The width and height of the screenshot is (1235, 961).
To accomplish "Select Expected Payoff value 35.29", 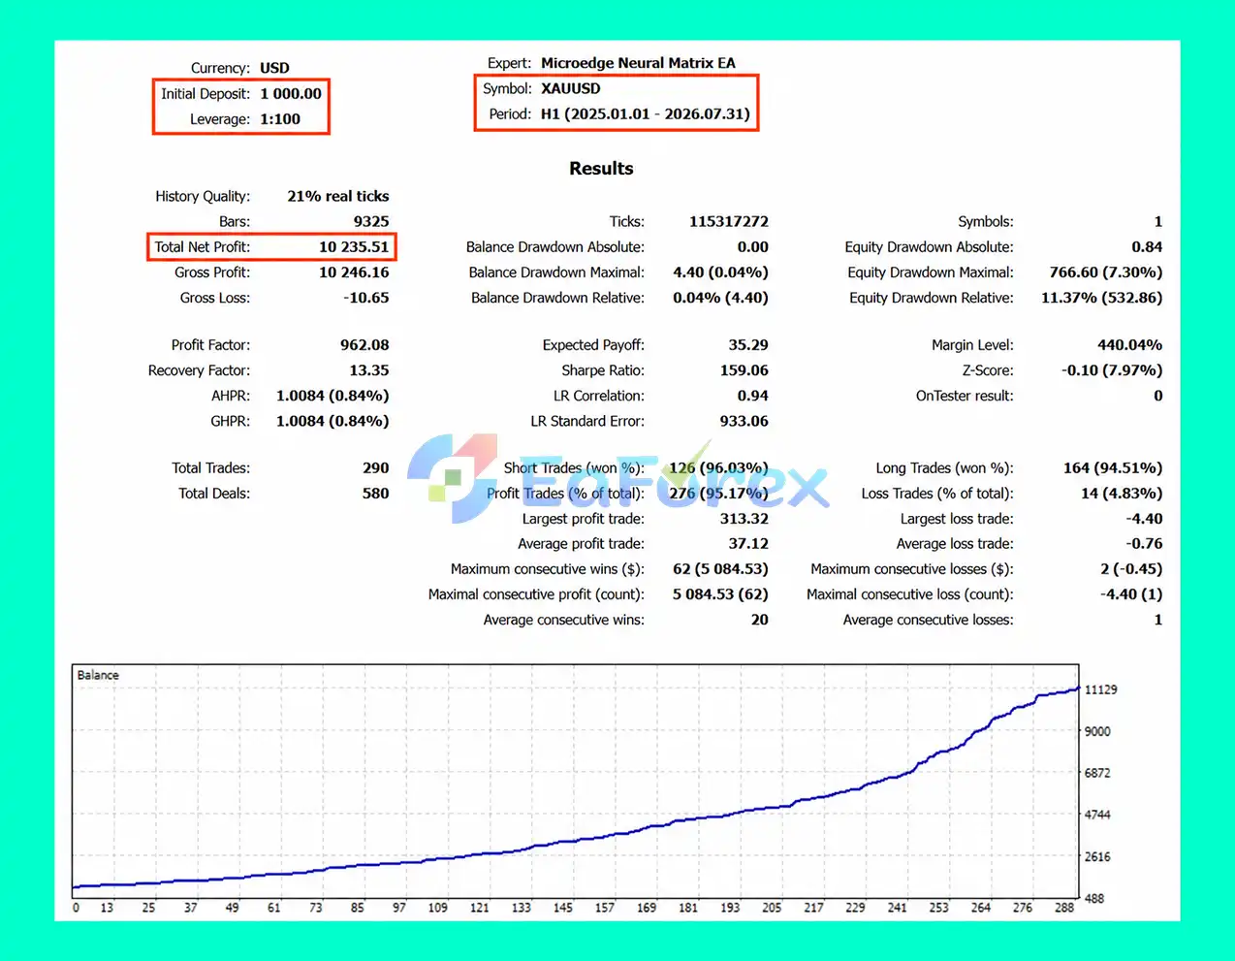I will 748,345.
